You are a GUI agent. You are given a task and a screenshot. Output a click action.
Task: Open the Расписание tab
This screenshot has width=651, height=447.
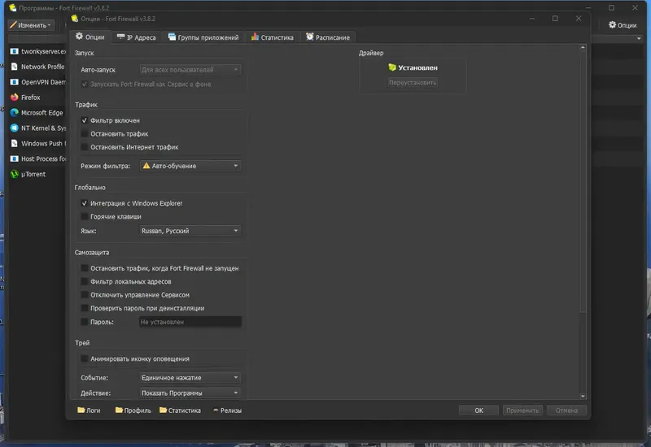[x=328, y=37]
